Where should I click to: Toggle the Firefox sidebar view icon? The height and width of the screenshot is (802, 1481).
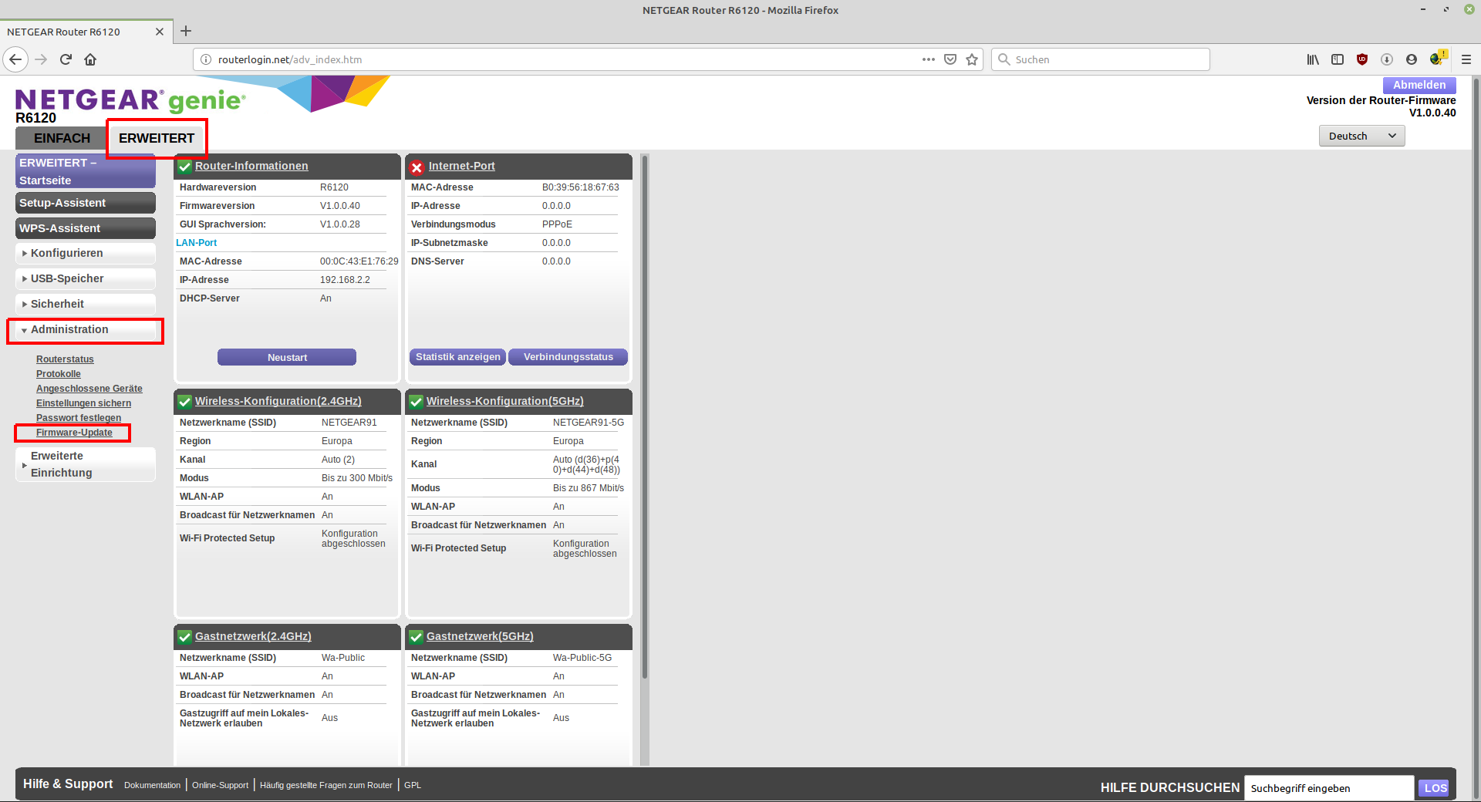[x=1338, y=59]
